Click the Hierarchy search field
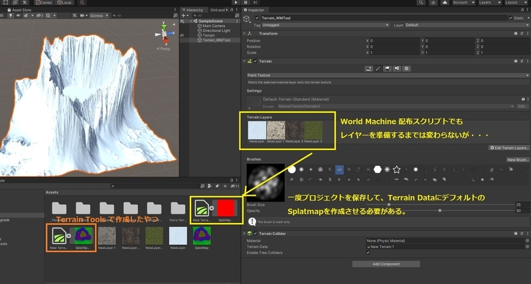The width and height of the screenshot is (531, 284). click(214, 15)
